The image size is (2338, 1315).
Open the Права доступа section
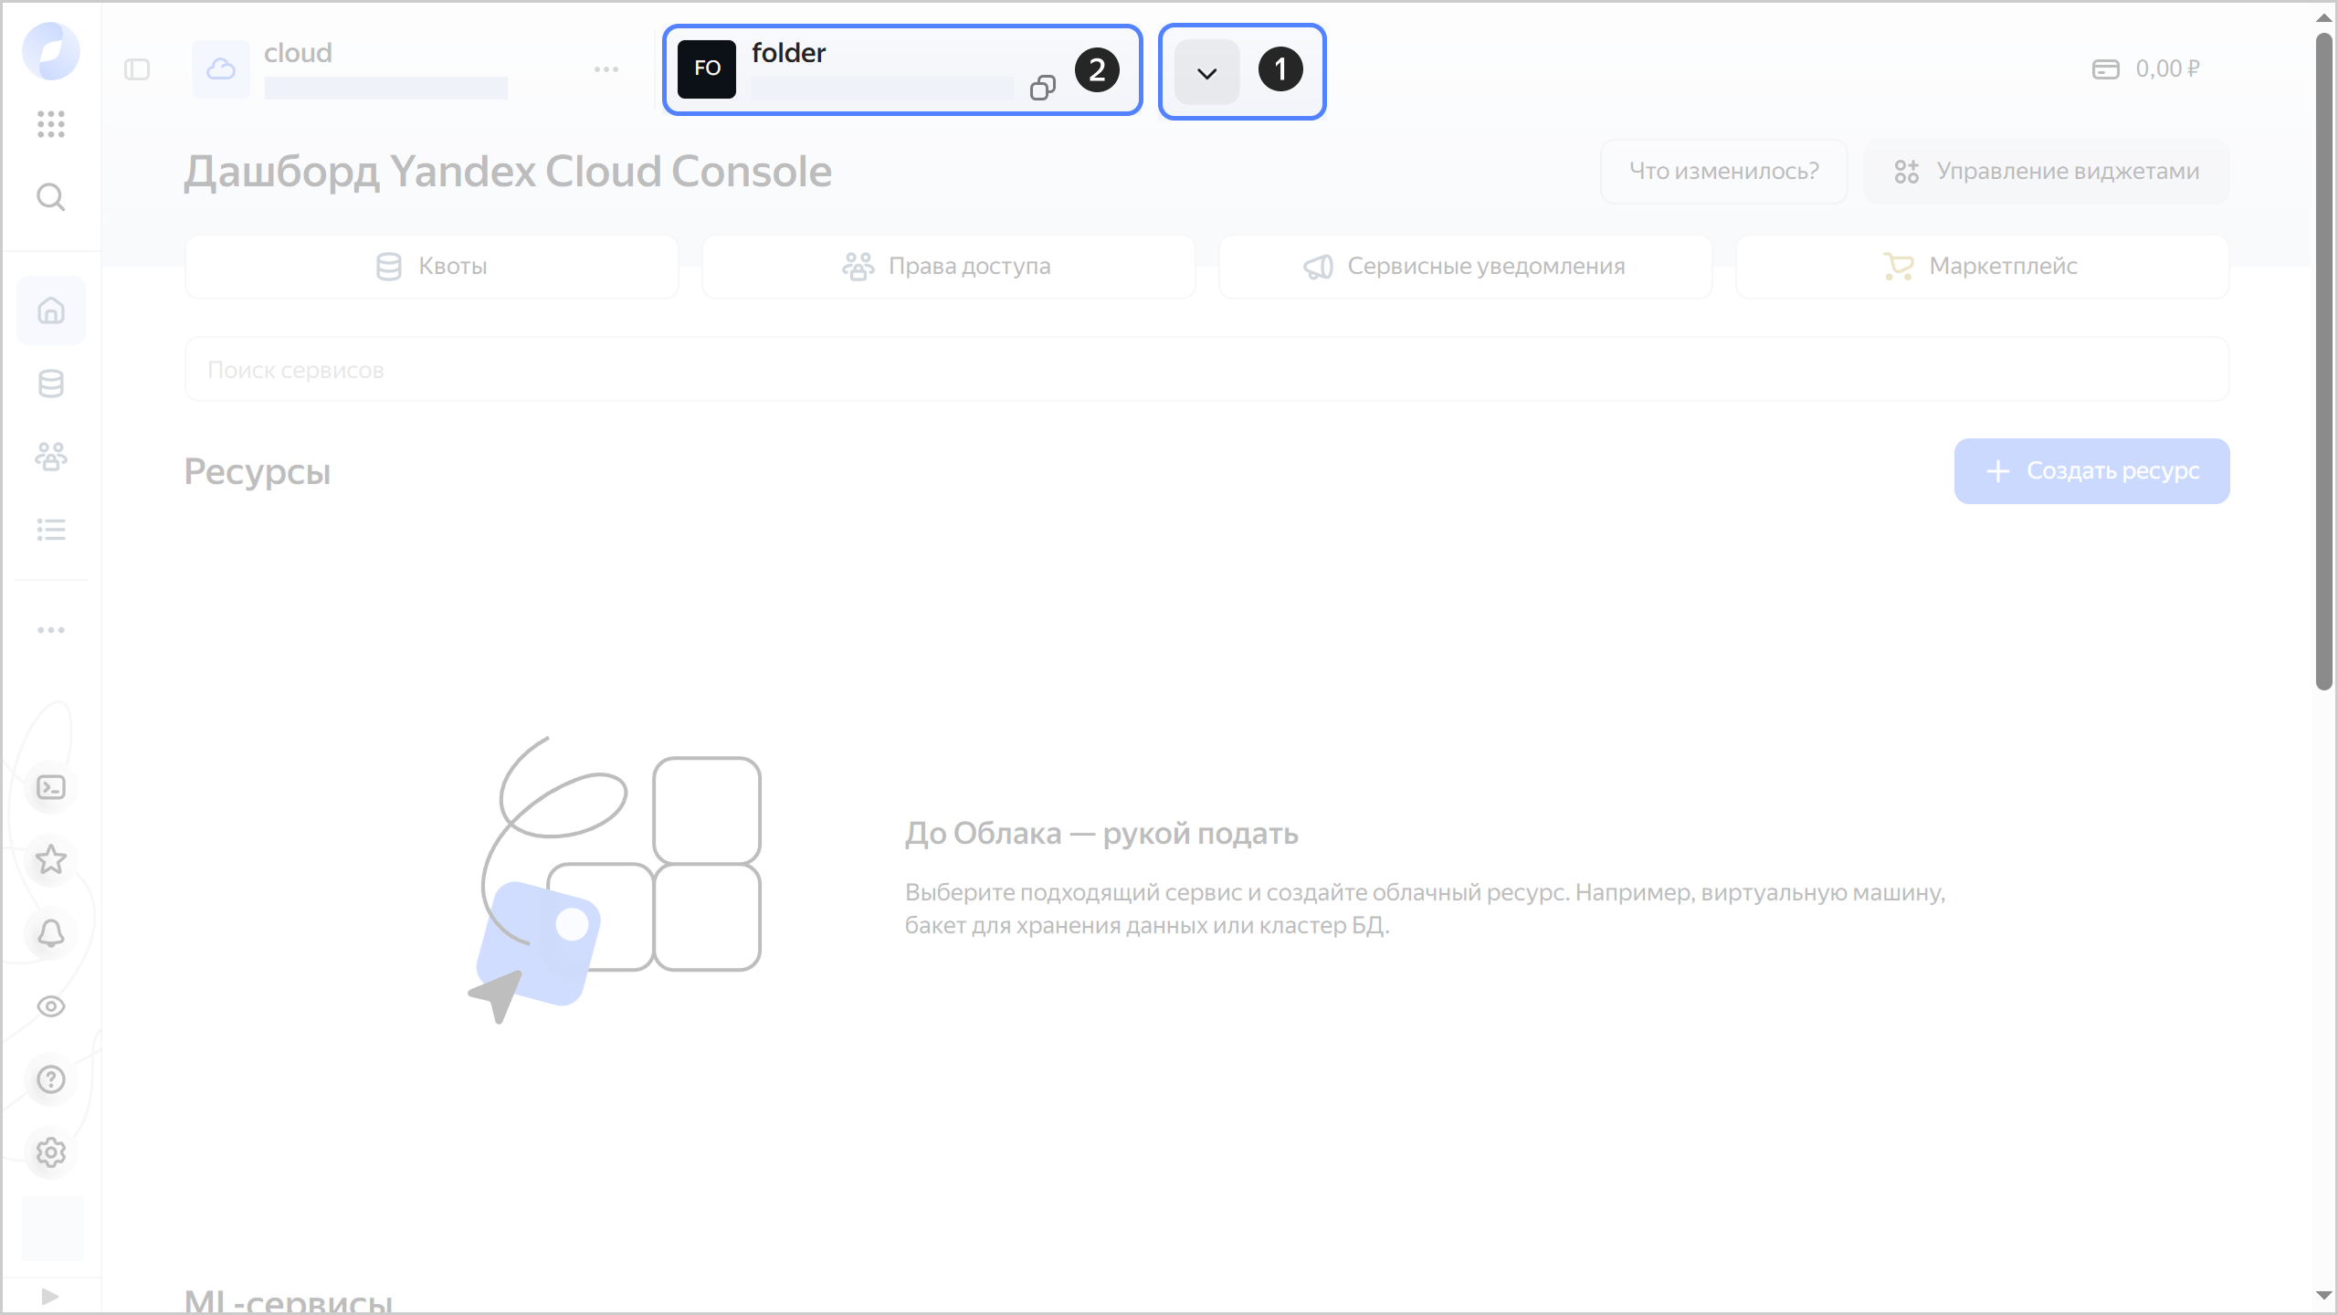click(948, 266)
